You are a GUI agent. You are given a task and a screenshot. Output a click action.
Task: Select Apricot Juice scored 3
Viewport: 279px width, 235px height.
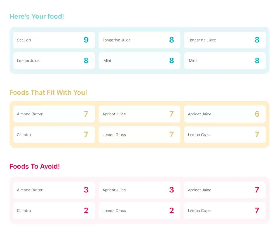[x=139, y=190]
